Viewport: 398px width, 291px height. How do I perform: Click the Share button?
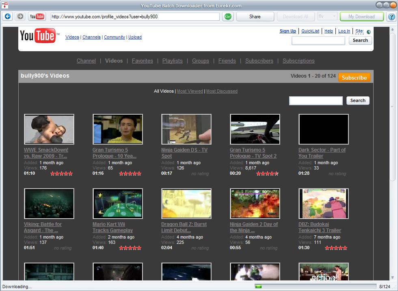255,17
